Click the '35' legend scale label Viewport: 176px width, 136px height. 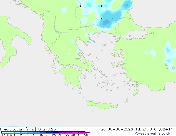tap(67, 135)
